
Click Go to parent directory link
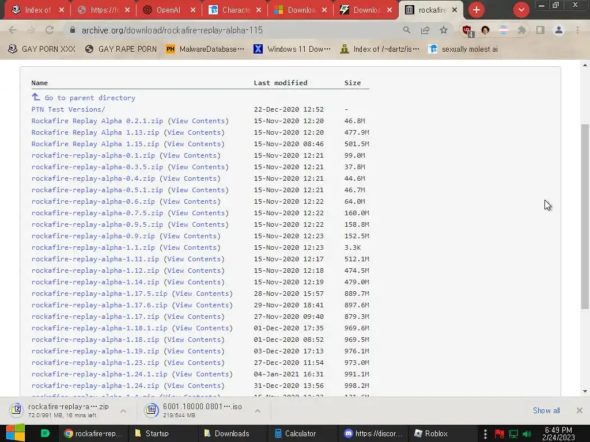coord(90,98)
